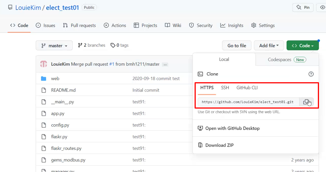Open the Security tab
Image resolution: width=326 pixels, height=172 pixels.
click(201, 25)
